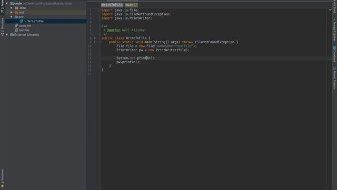
Task: Click 'throws FileNotFoundException' text
Action: coord(209,42)
